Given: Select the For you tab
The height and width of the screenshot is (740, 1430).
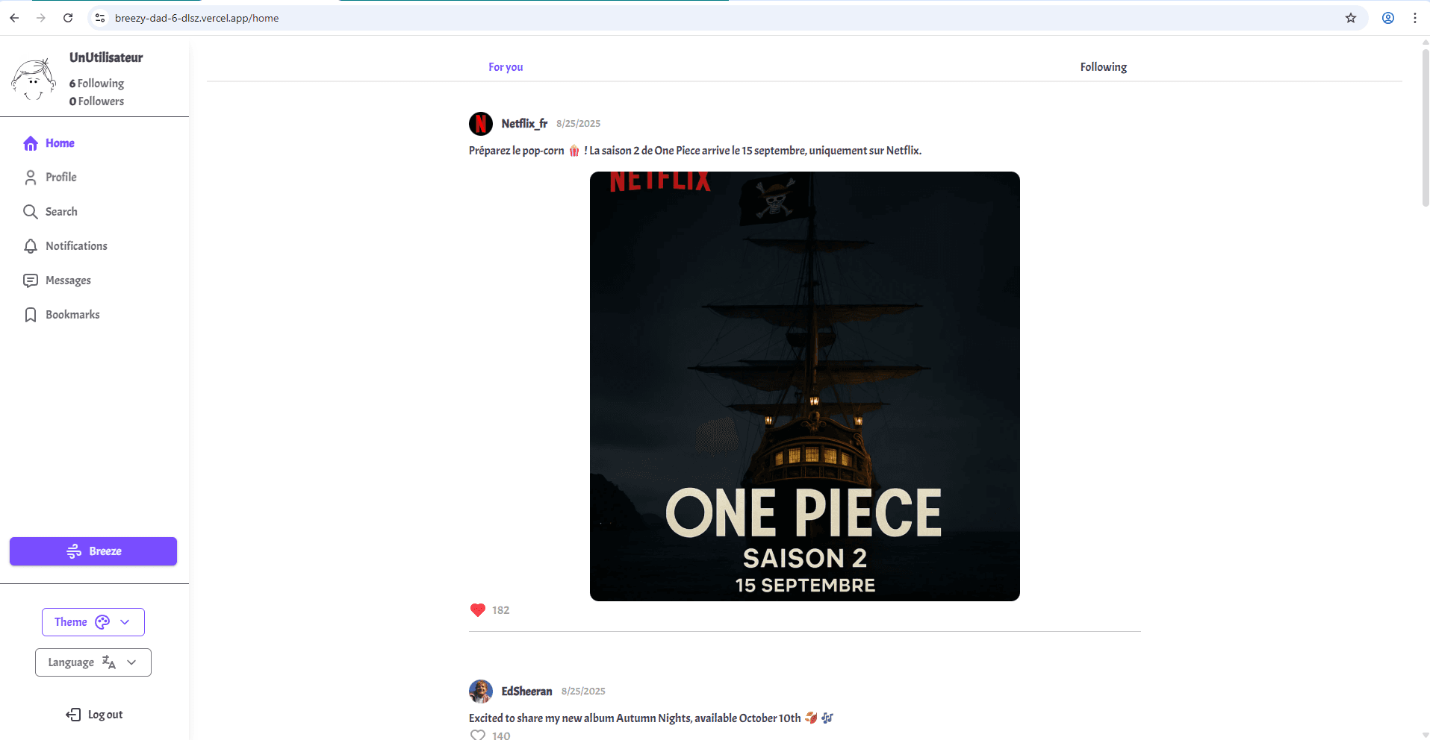Looking at the screenshot, I should [x=506, y=67].
